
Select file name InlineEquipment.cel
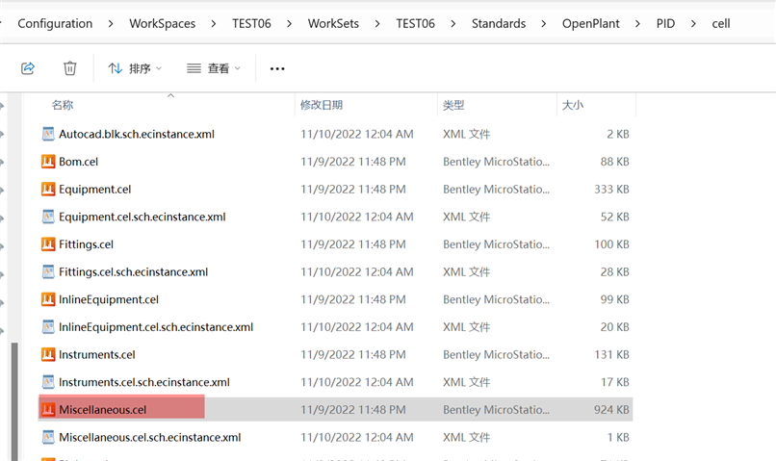[x=109, y=299]
